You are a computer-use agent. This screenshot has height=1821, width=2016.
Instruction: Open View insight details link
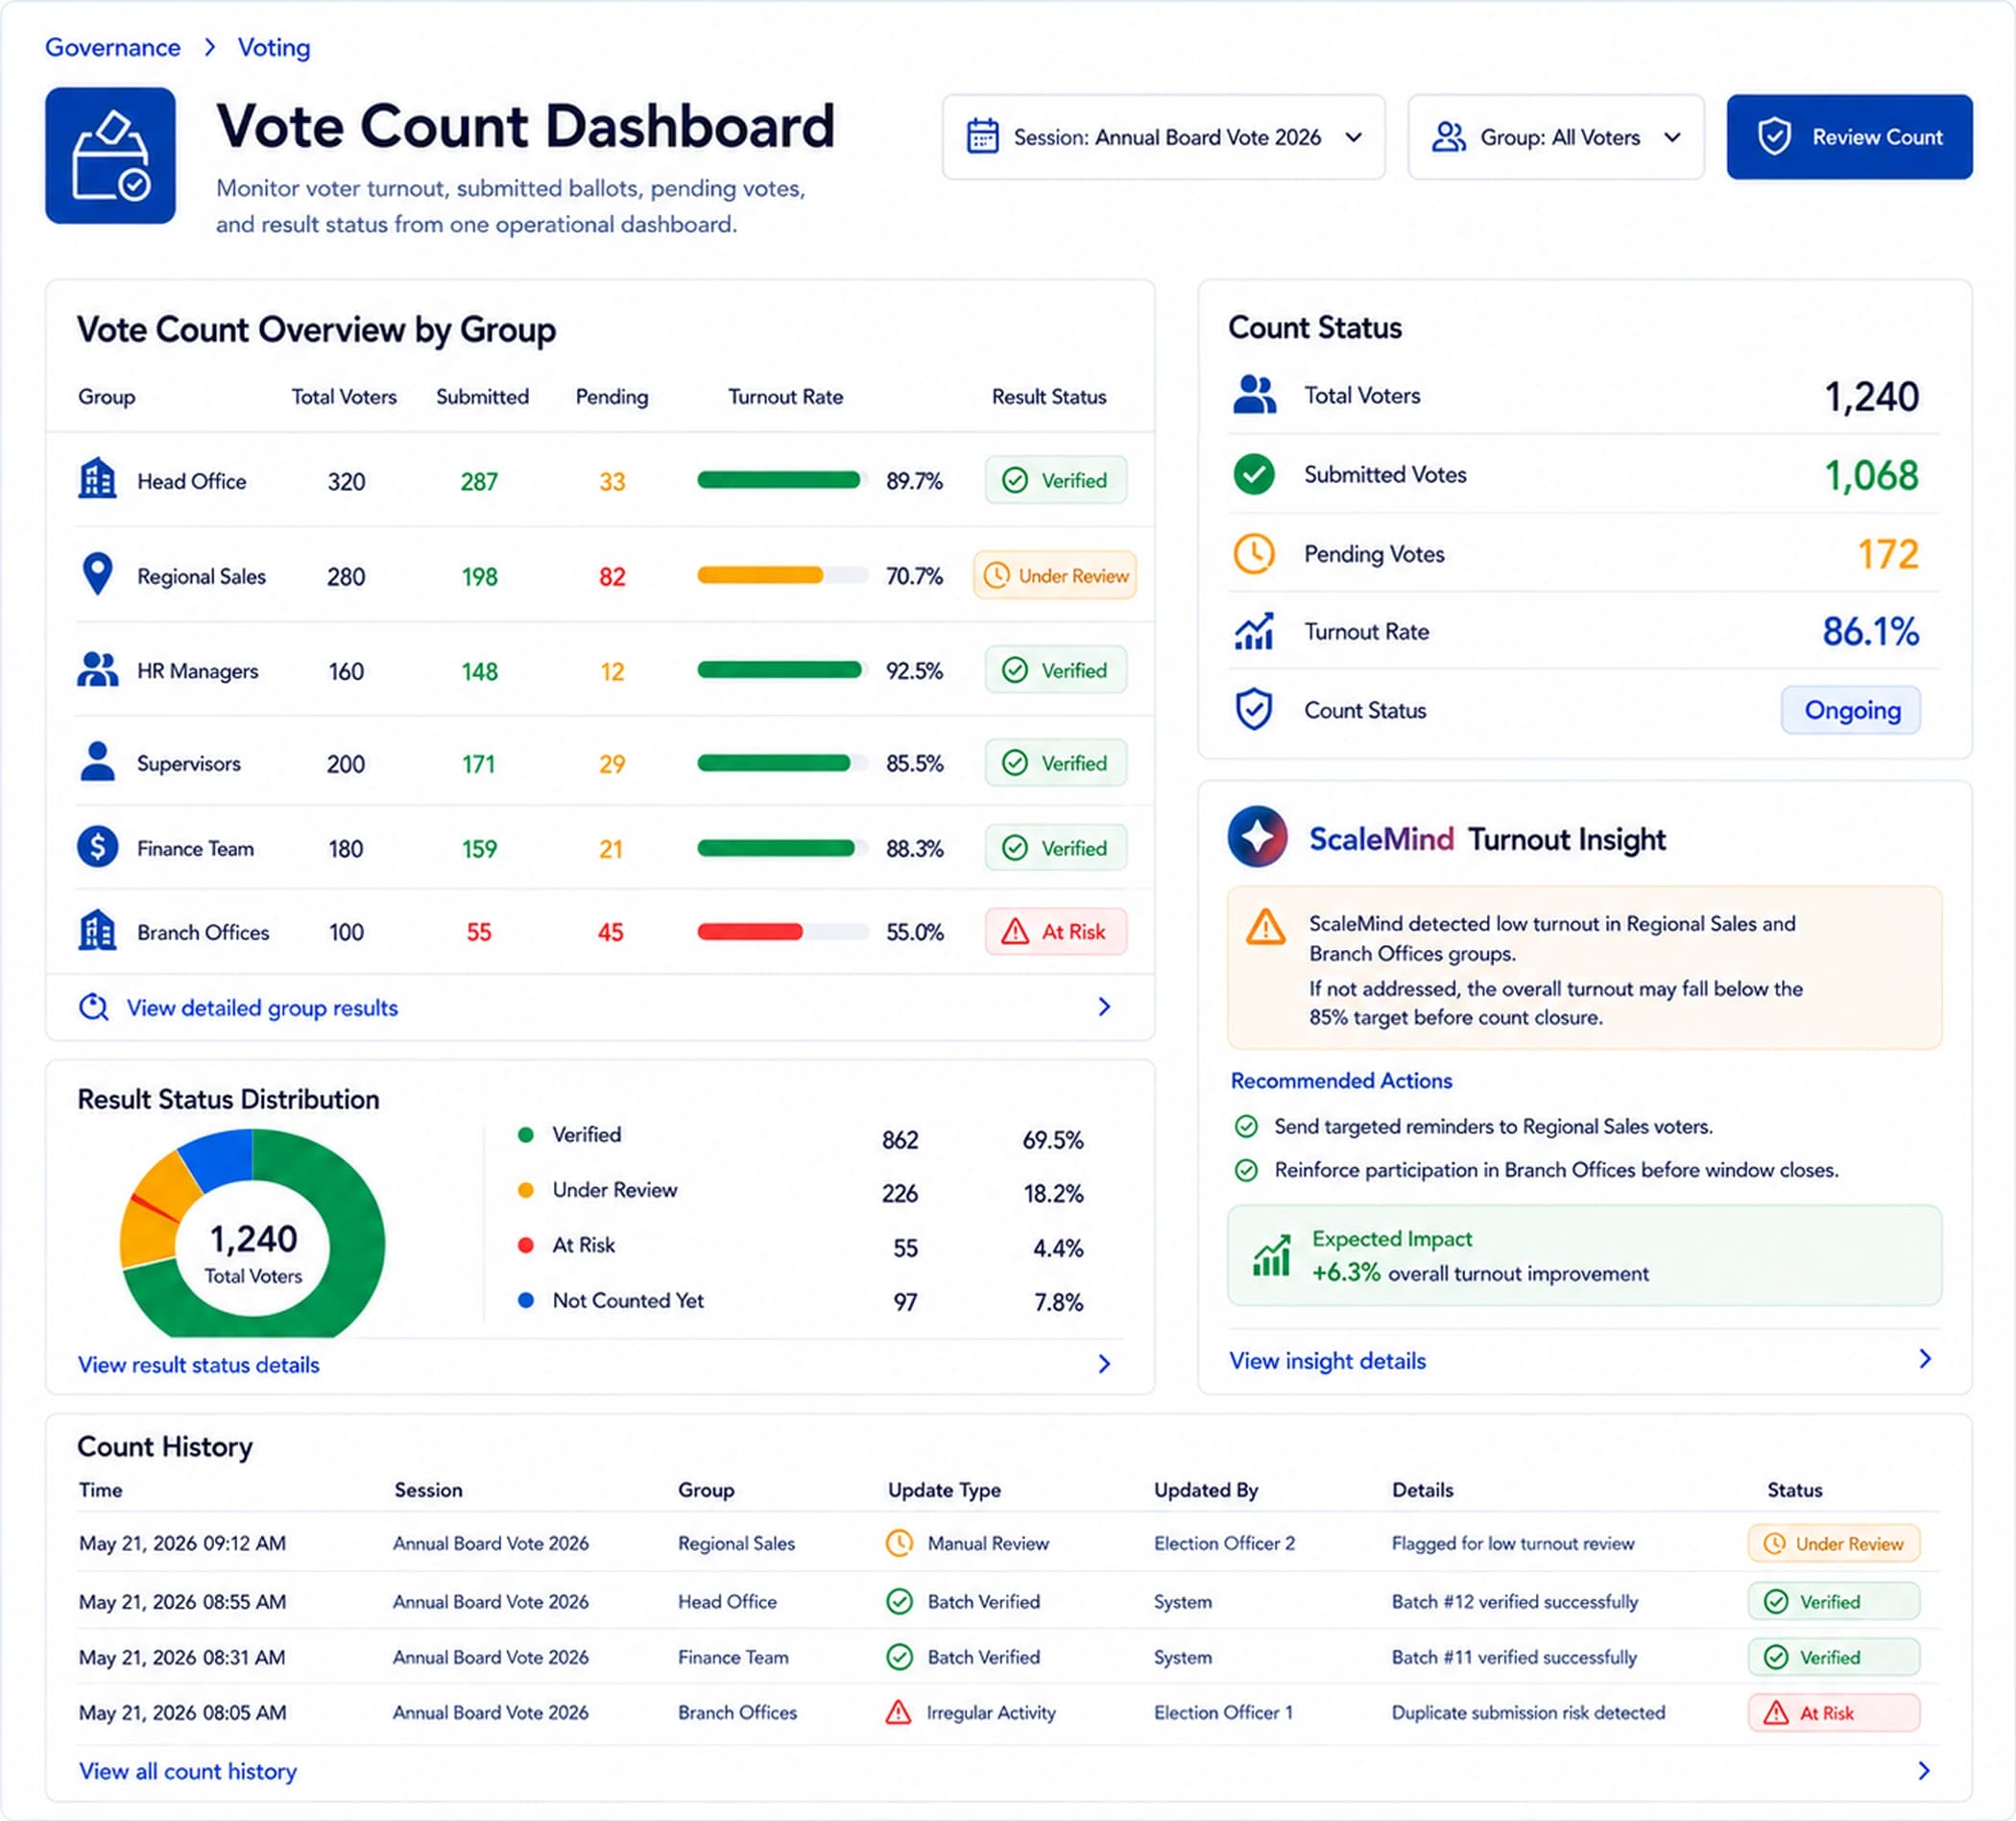[x=1327, y=1361]
